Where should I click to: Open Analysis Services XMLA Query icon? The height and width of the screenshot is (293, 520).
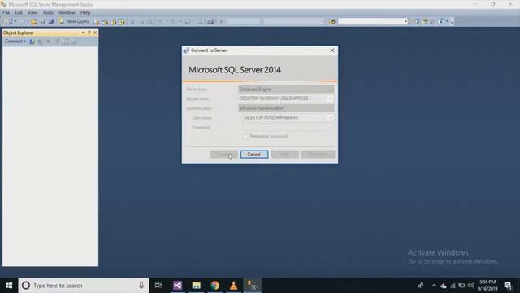coord(122,22)
